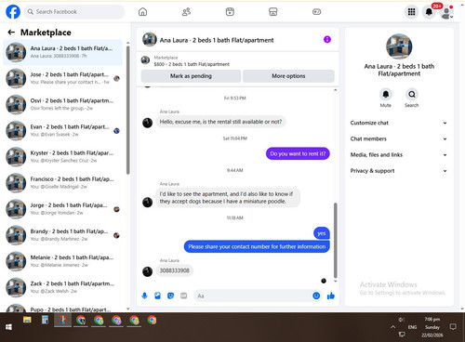This screenshot has height=342, width=465.
Task: Open Kryster conversation in list
Action: [62, 157]
